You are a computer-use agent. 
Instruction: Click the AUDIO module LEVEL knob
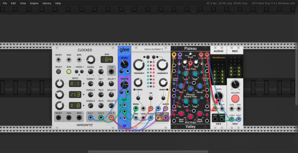[218, 96]
